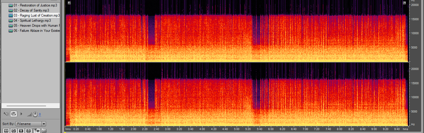Toggle Show Video Files filter icon

[x=21, y=131]
